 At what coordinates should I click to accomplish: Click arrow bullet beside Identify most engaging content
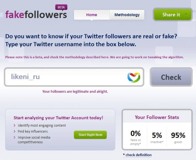[x=15, y=125]
